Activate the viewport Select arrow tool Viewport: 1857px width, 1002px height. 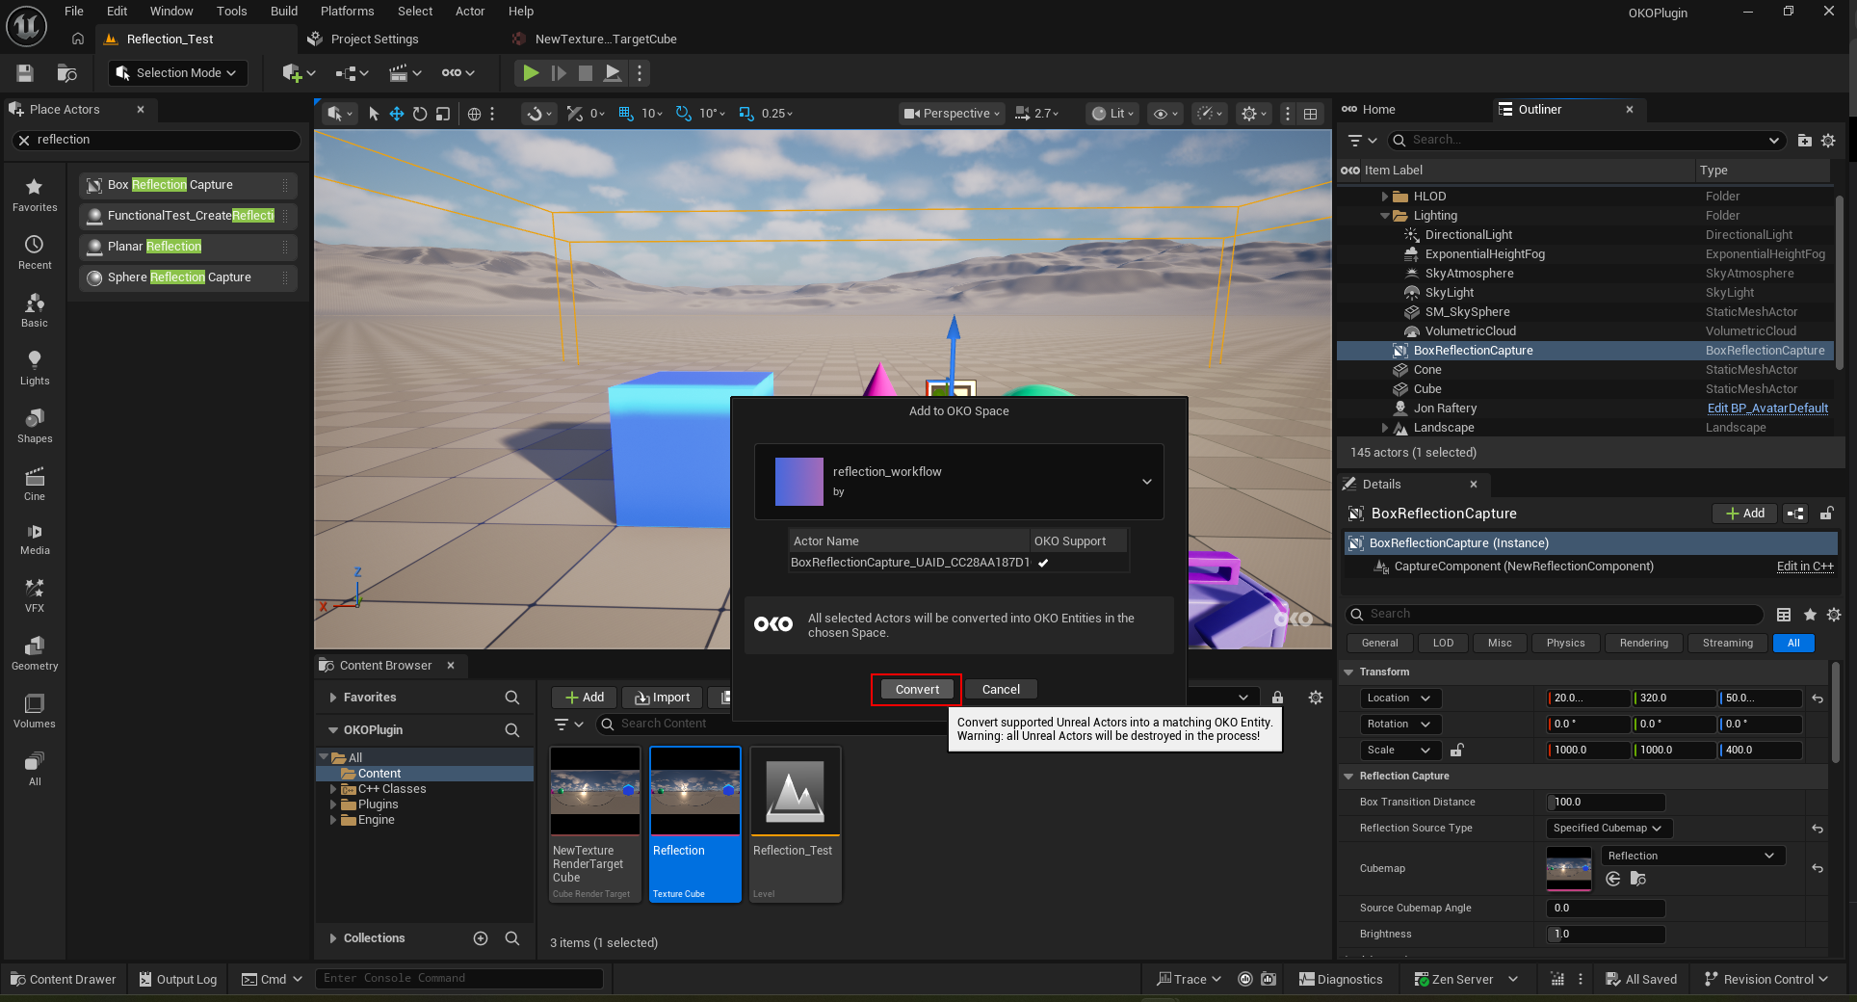pos(374,114)
